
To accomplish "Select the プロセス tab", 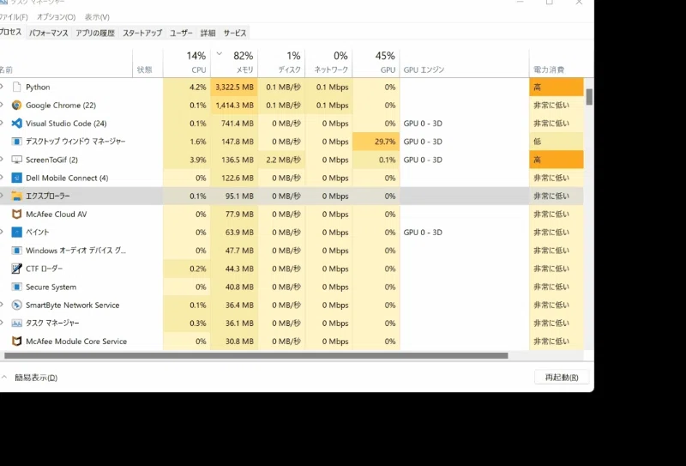I will [11, 33].
